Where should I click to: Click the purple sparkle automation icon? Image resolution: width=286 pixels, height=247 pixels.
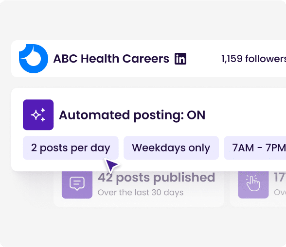[x=38, y=115]
